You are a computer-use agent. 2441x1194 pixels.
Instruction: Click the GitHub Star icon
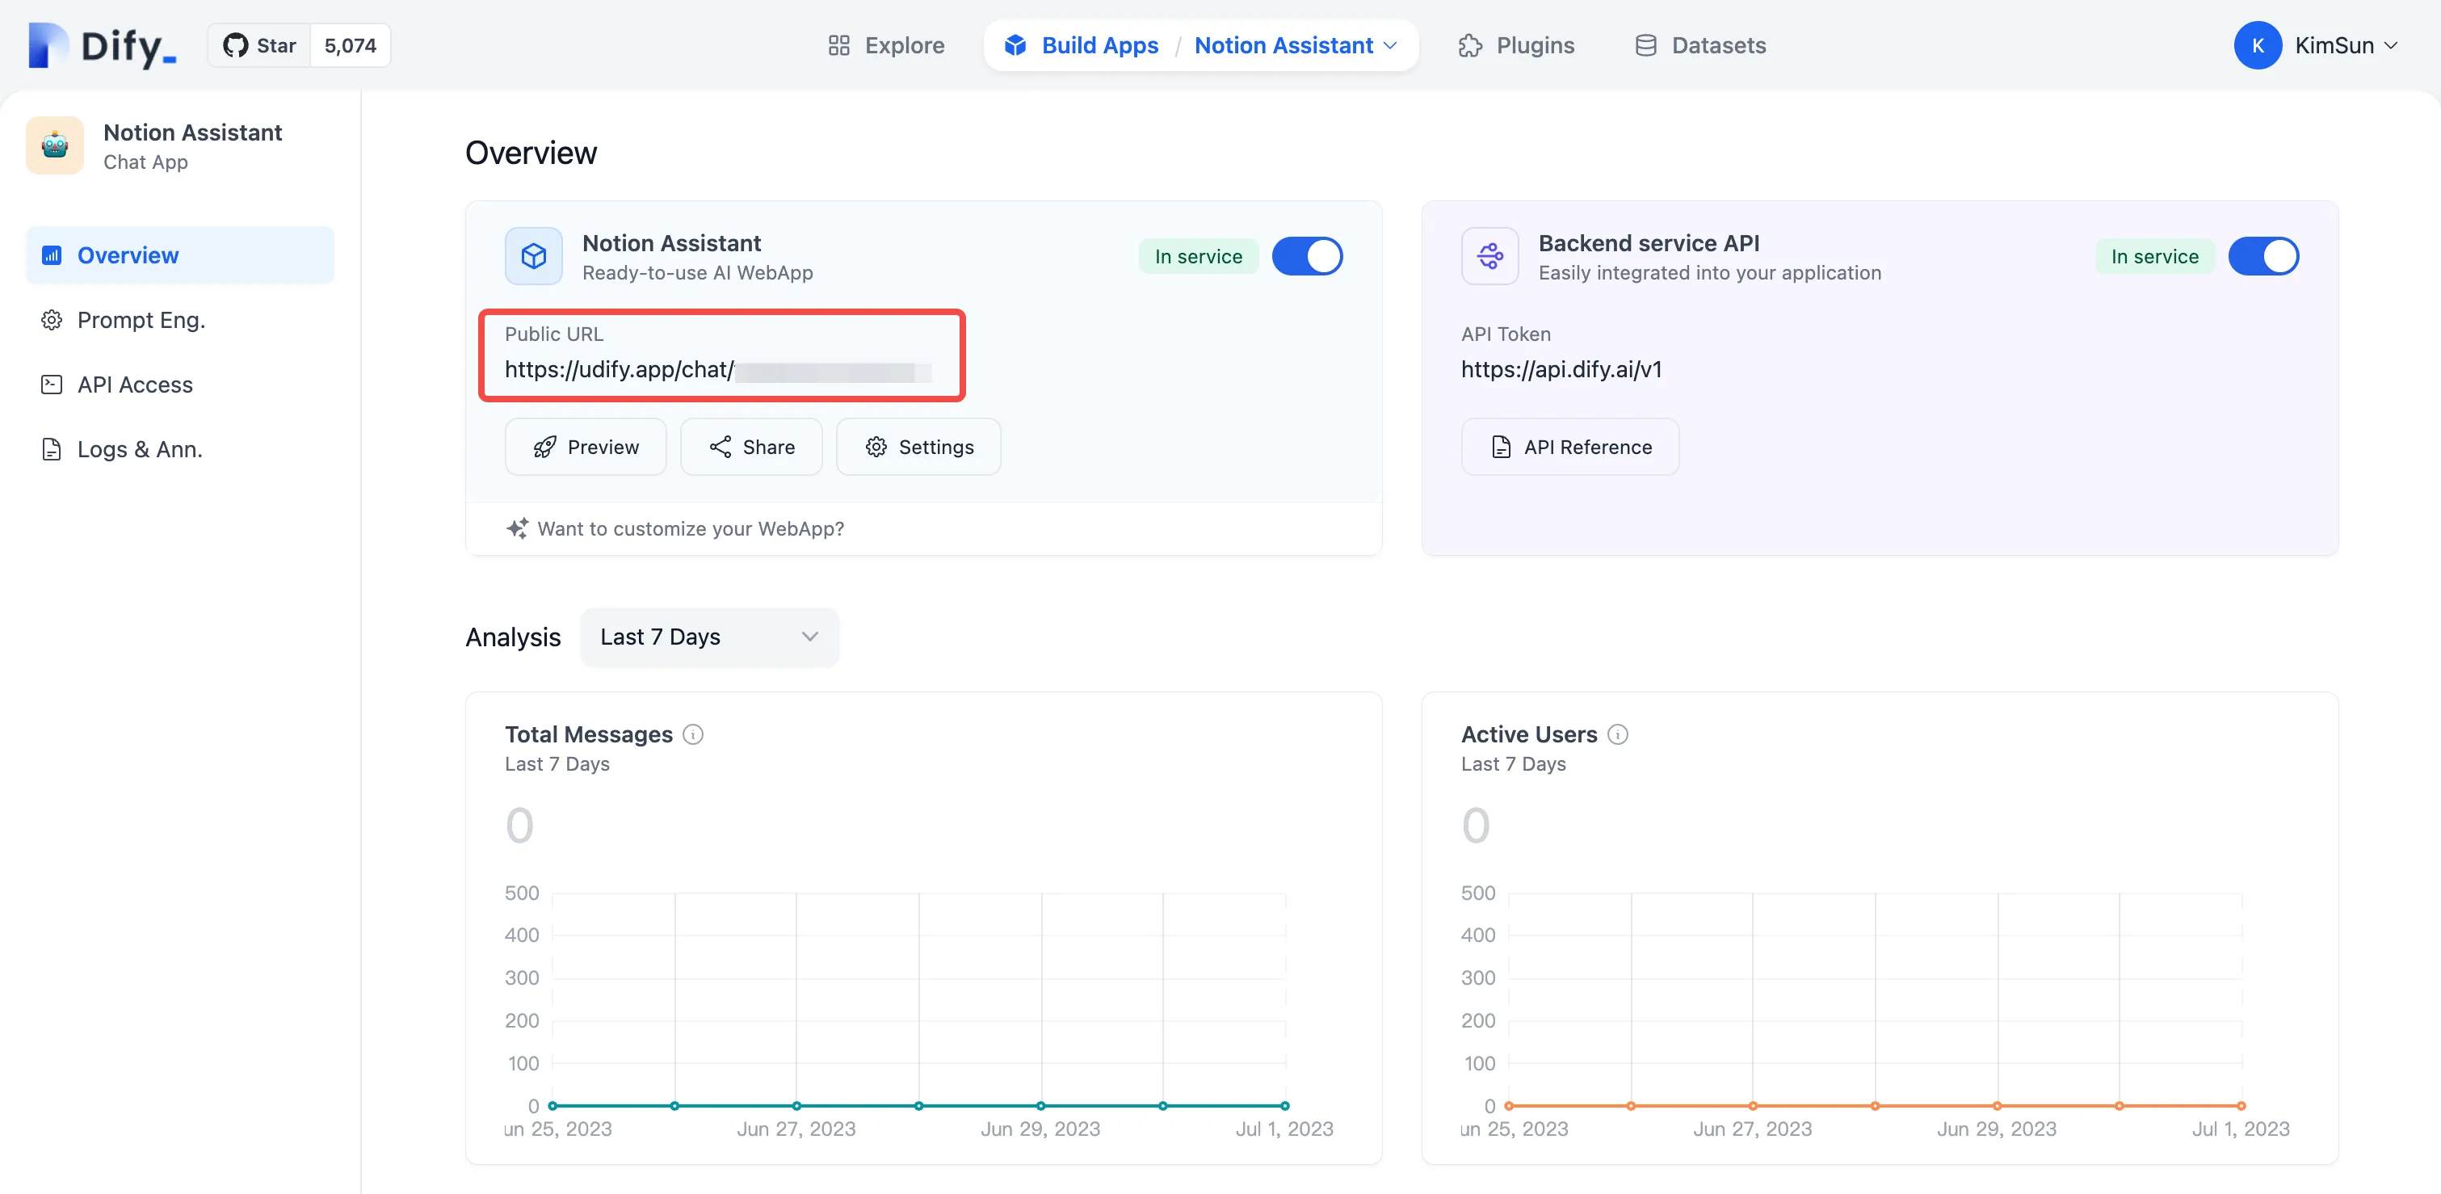coord(235,45)
